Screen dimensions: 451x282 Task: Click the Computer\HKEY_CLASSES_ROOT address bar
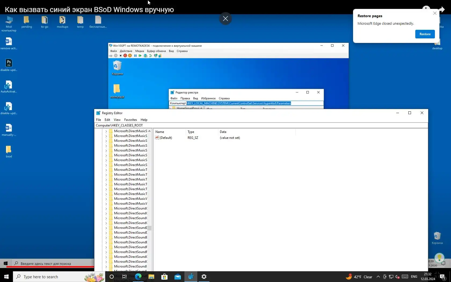[261, 125]
